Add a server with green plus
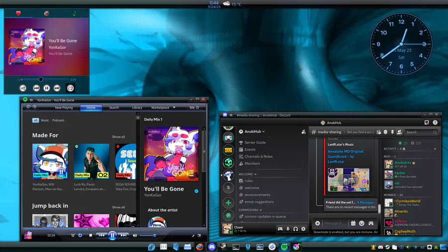The height and width of the screenshot is (252, 448). click(228, 203)
